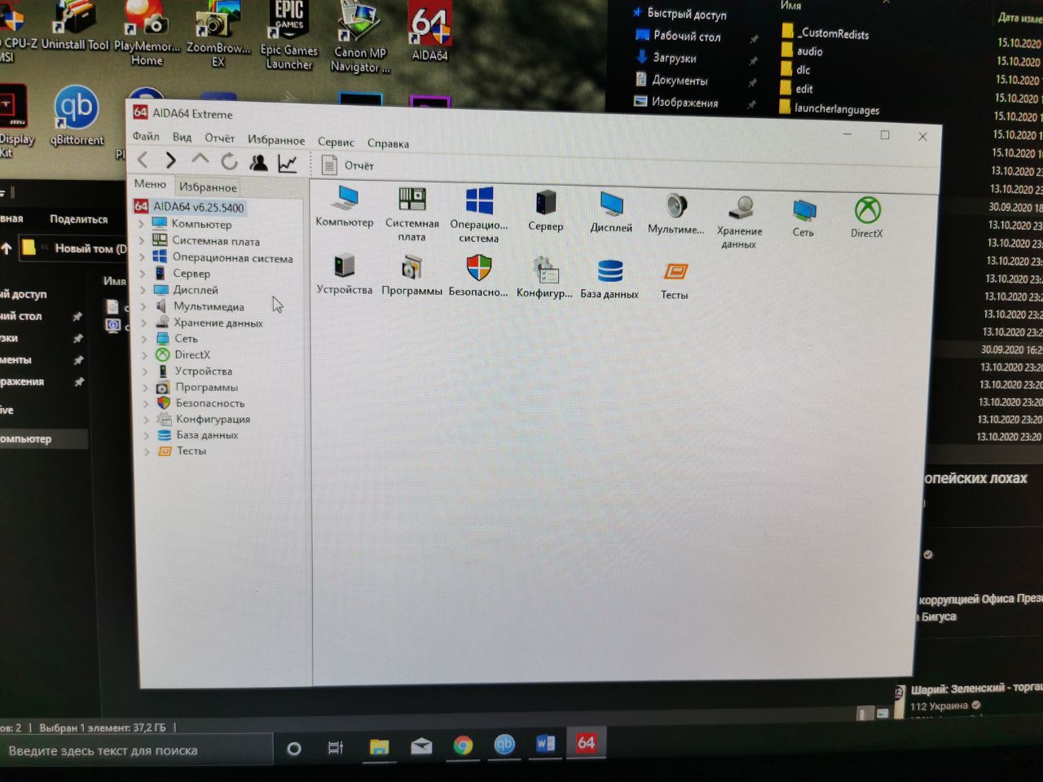The width and height of the screenshot is (1043, 782).
Task: Select Документы in Explorer quick access
Action: [680, 80]
